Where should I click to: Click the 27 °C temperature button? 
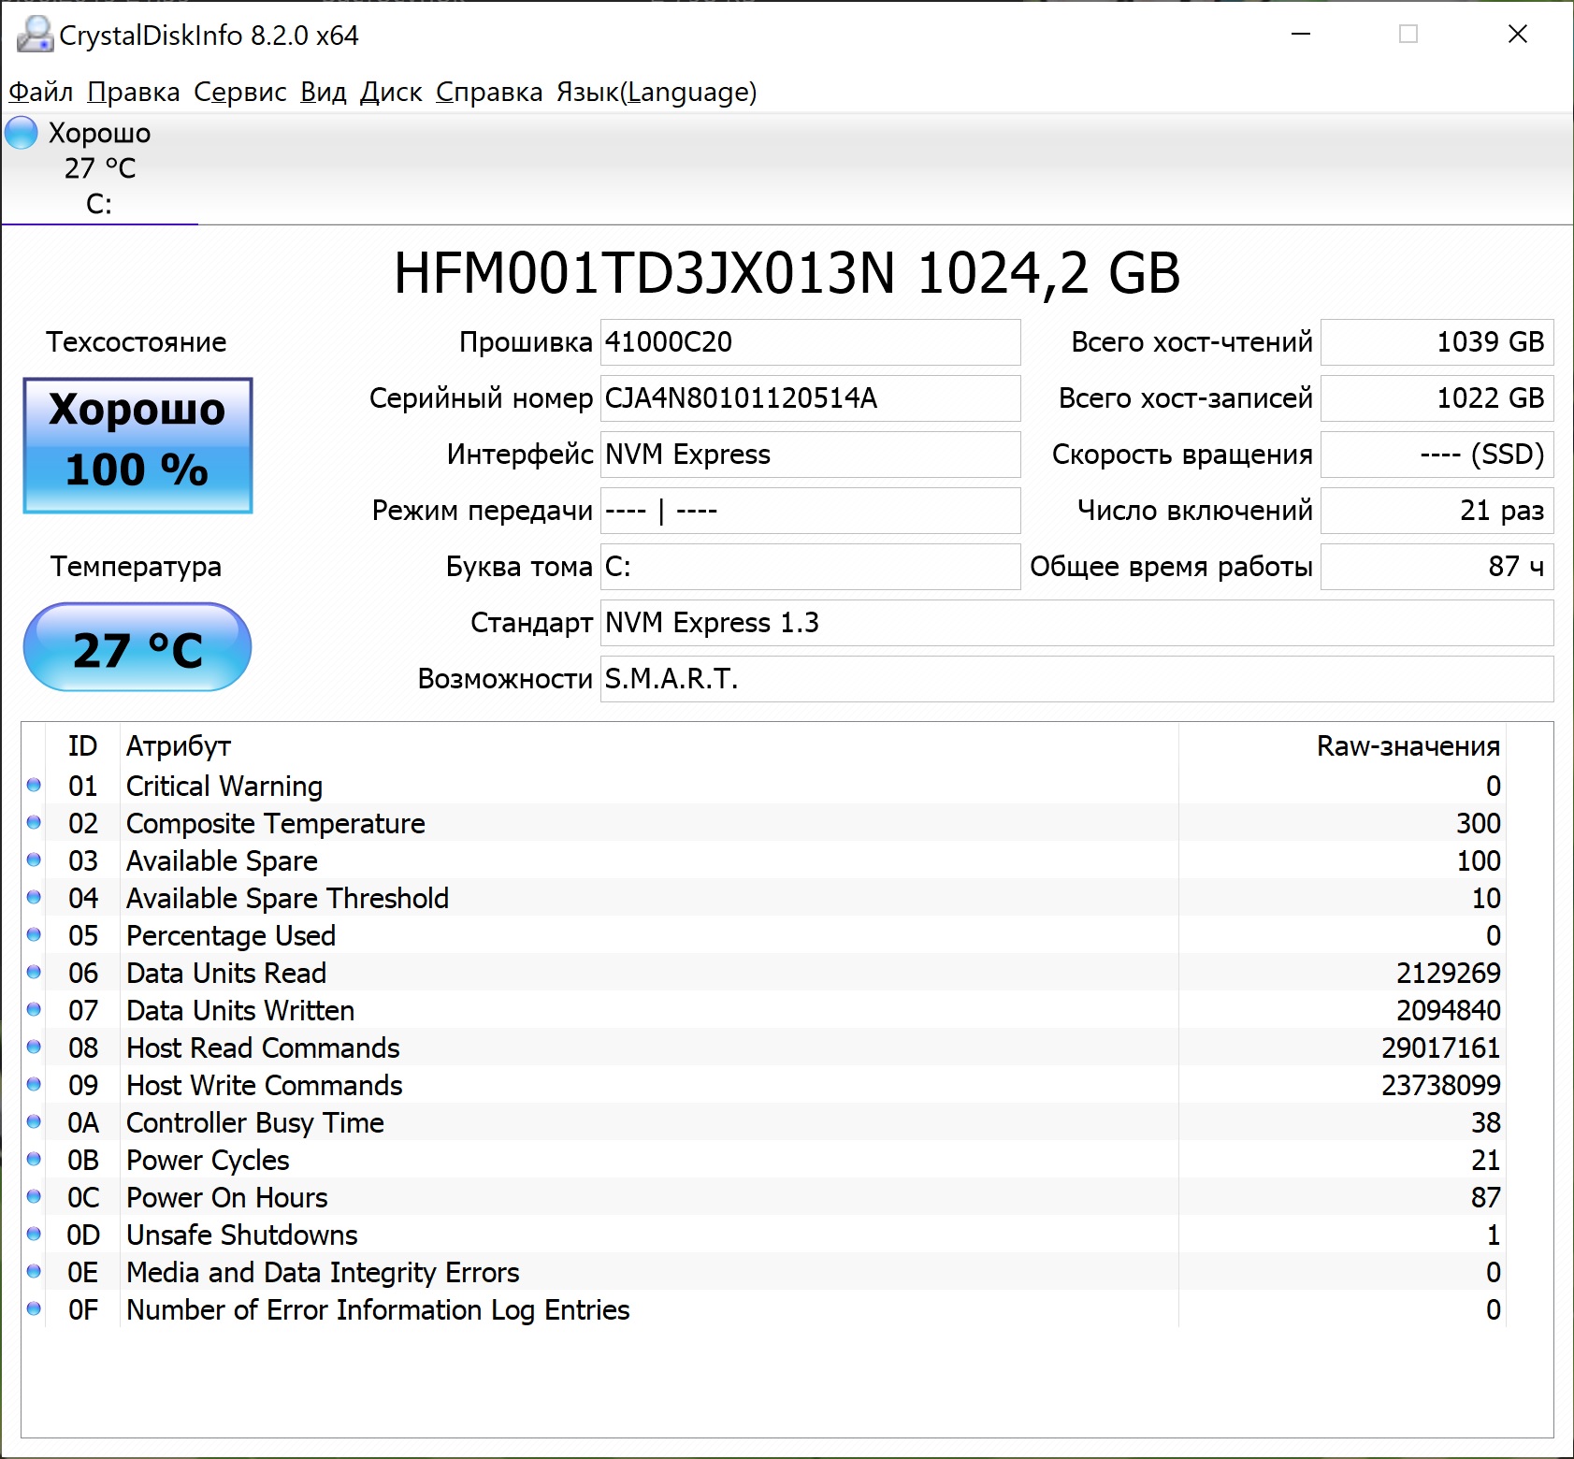(137, 647)
